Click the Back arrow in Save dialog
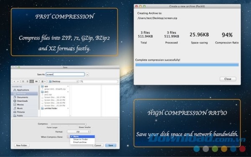The height and width of the screenshot is (157, 251). pos(14,81)
